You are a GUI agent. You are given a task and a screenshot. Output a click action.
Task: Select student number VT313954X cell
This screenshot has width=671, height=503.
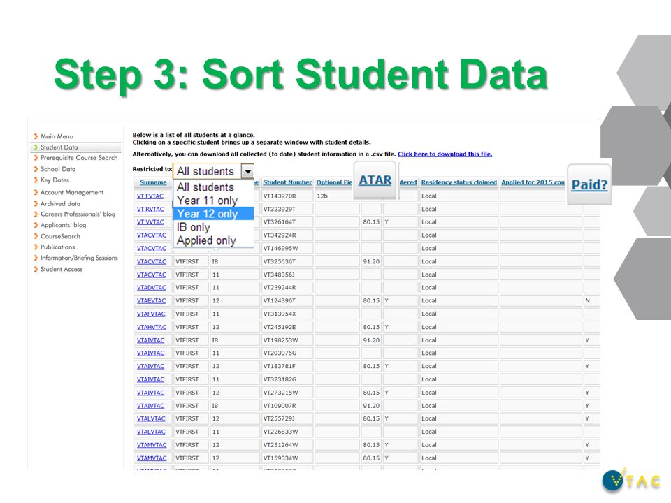tap(287, 314)
